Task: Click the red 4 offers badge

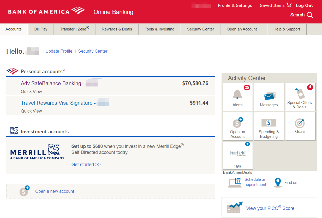Action: coord(310,87)
